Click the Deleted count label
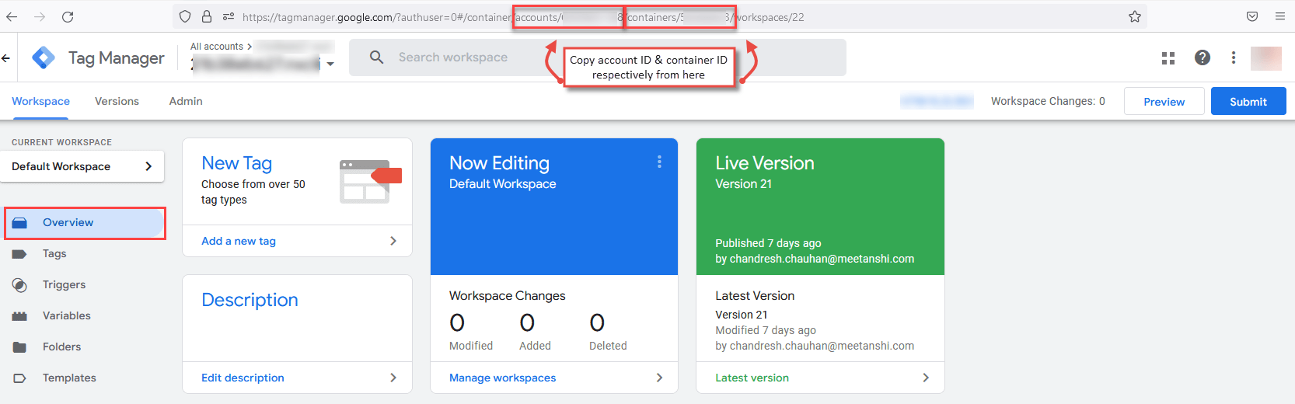Image resolution: width=1295 pixels, height=404 pixels. (608, 346)
